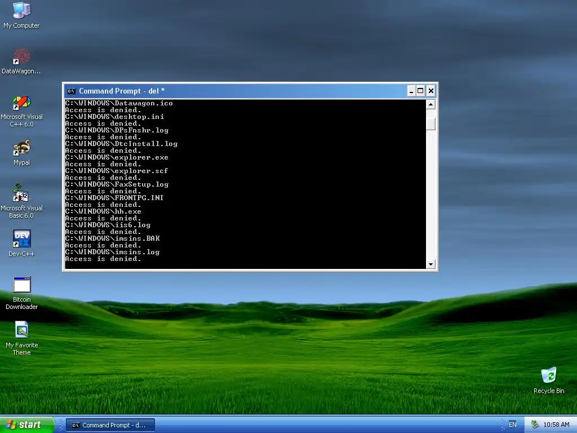Viewport: 577px width, 433px height.
Task: Maximize the Command Prompt window
Action: [420, 91]
